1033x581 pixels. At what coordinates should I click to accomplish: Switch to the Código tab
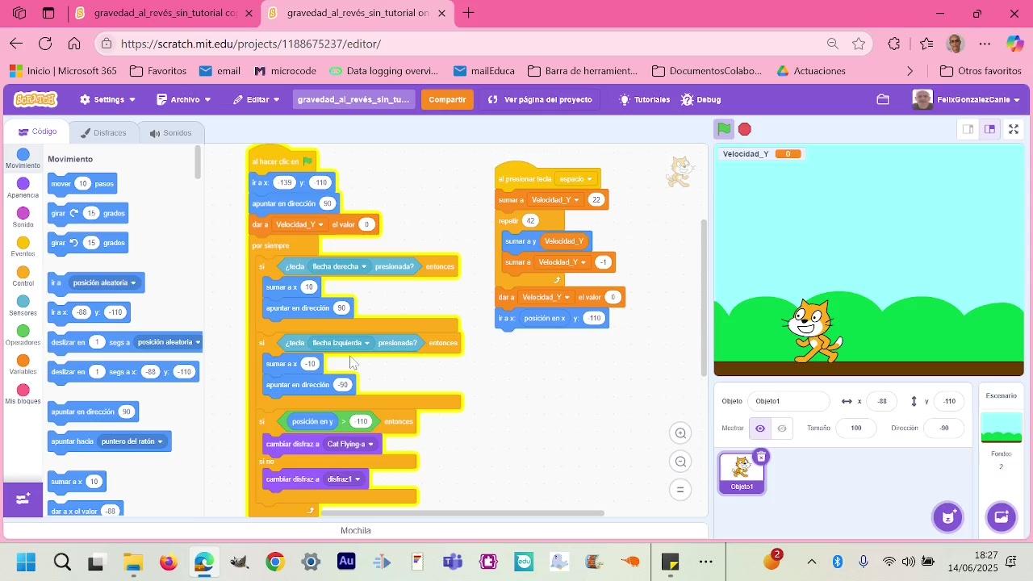click(38, 132)
